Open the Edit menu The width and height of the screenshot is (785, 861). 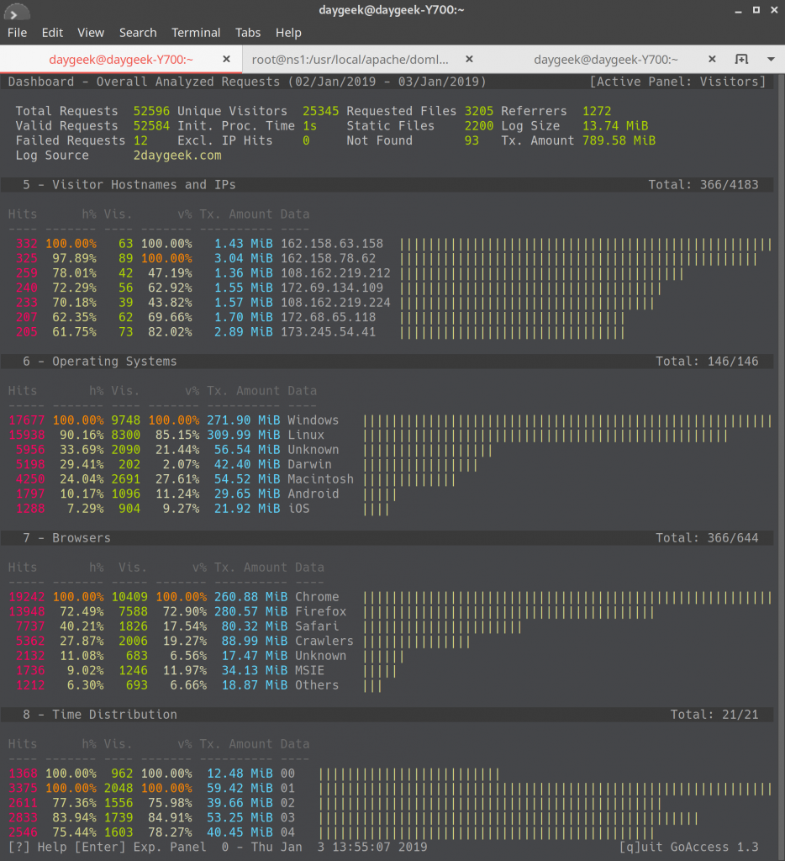coord(52,33)
